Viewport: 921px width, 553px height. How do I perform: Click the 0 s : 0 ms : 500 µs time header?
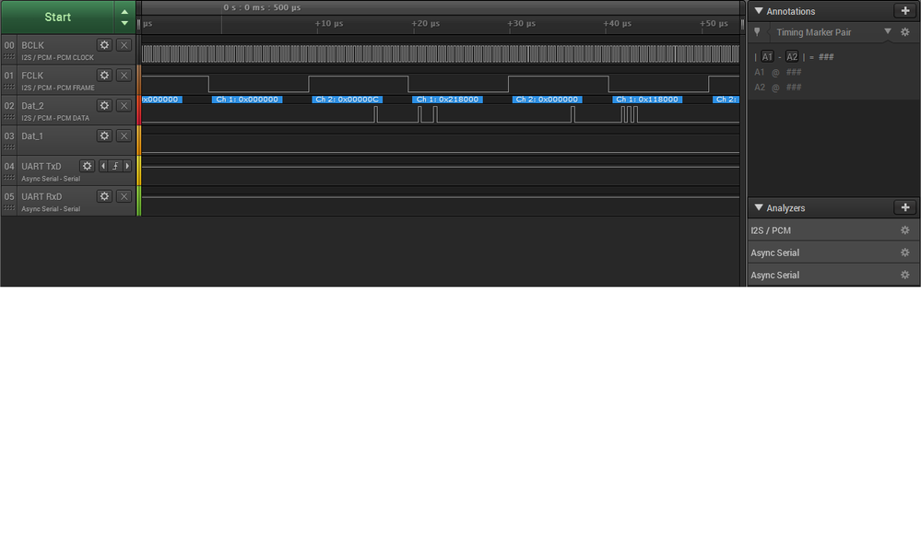pyautogui.click(x=262, y=7)
